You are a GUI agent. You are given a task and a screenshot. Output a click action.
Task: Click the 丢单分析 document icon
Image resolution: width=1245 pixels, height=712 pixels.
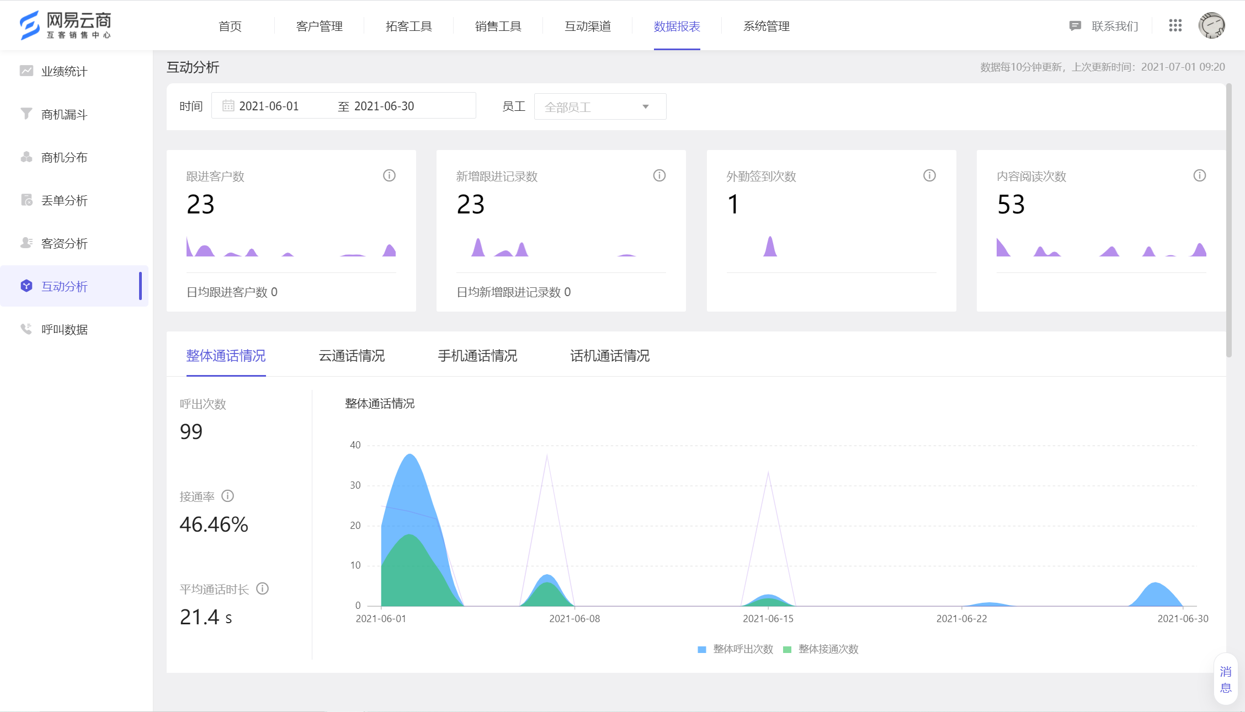[26, 200]
